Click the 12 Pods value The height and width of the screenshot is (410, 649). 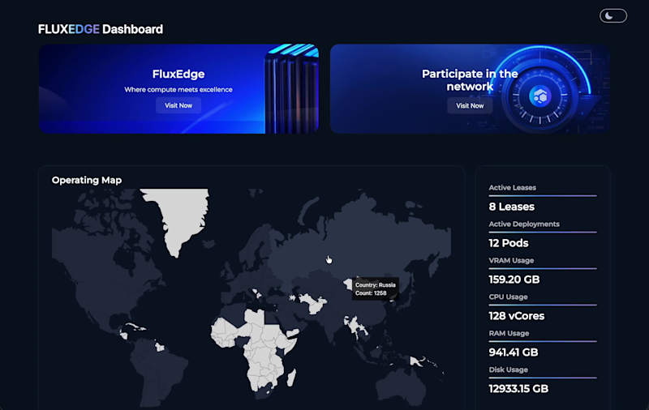pyautogui.click(x=509, y=243)
